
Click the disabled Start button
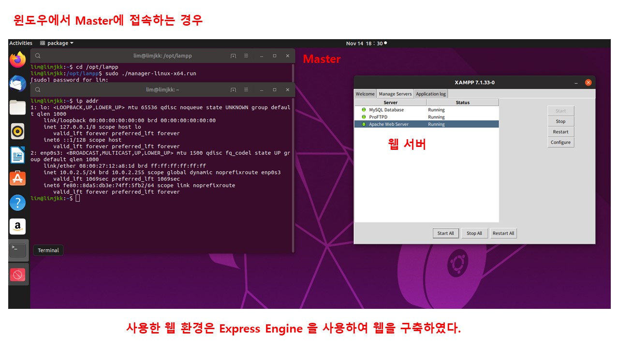tap(560, 111)
